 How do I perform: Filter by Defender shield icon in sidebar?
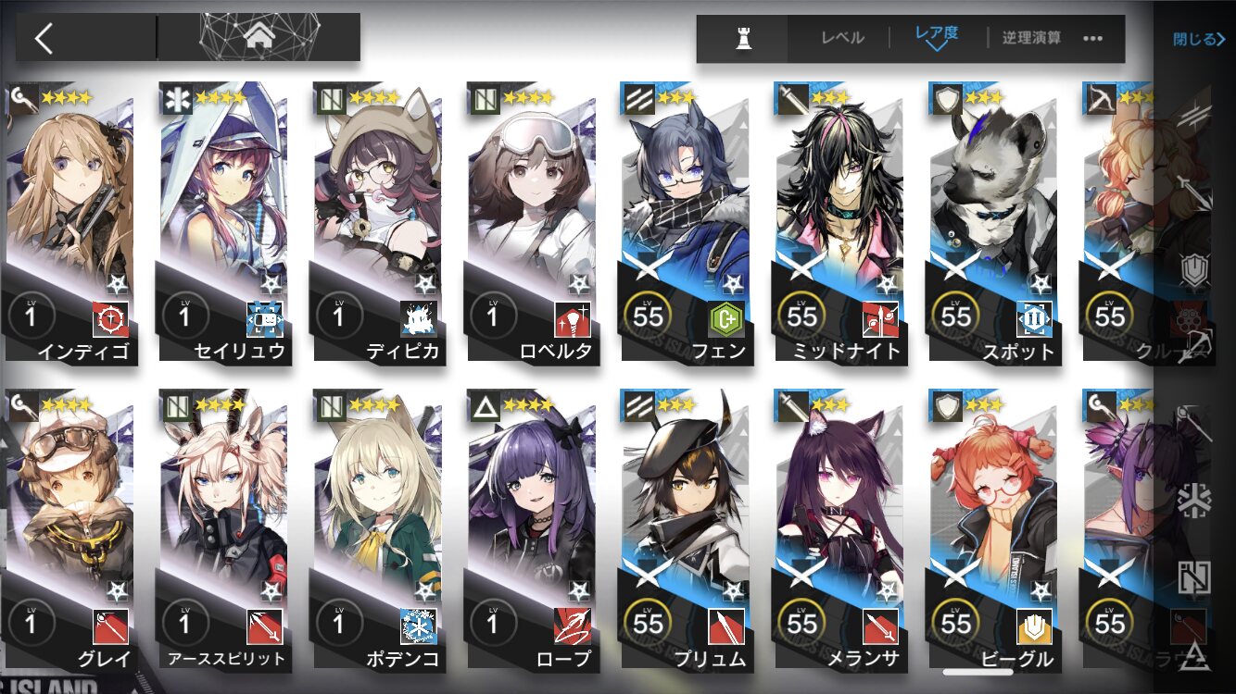coord(1195,270)
